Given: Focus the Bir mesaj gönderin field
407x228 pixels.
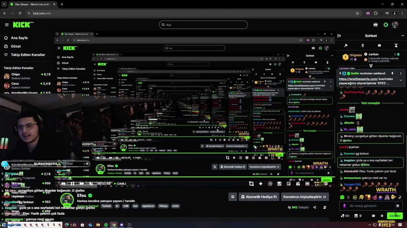Looking at the screenshot, I should 371,206.
